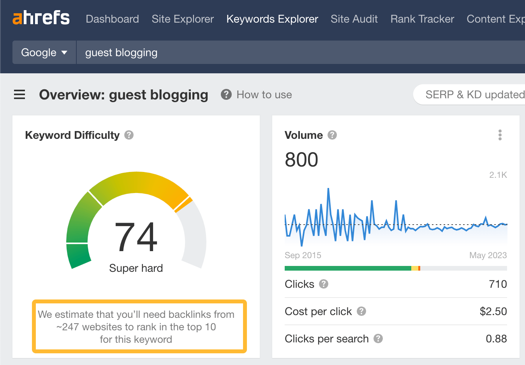Open Rank Tracker
Screen dimensions: 525x365
(422, 19)
